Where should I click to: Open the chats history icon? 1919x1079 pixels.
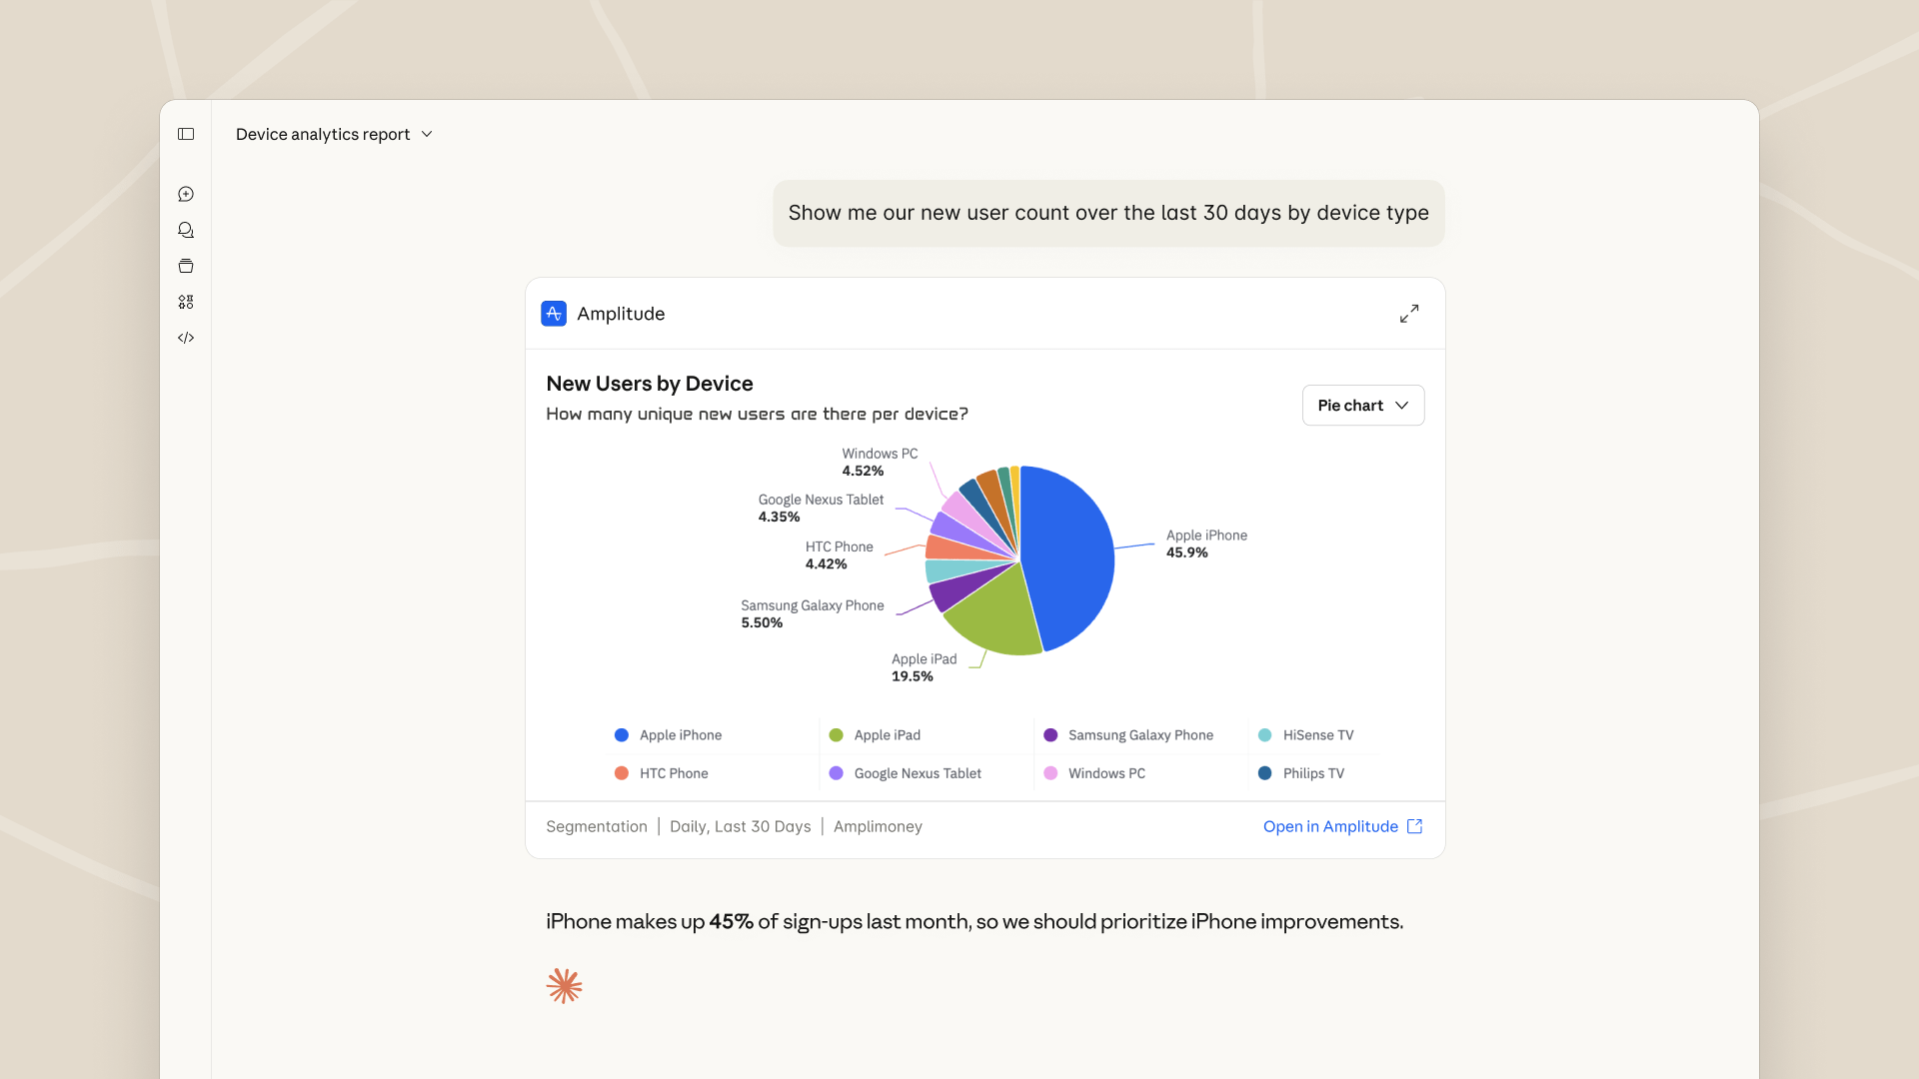pyautogui.click(x=186, y=230)
